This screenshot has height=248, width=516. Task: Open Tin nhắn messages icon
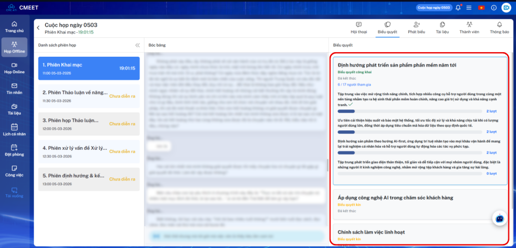coord(14,88)
